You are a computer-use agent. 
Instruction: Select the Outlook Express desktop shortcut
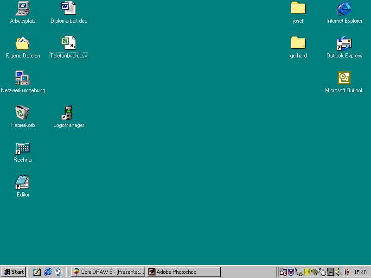click(x=344, y=44)
